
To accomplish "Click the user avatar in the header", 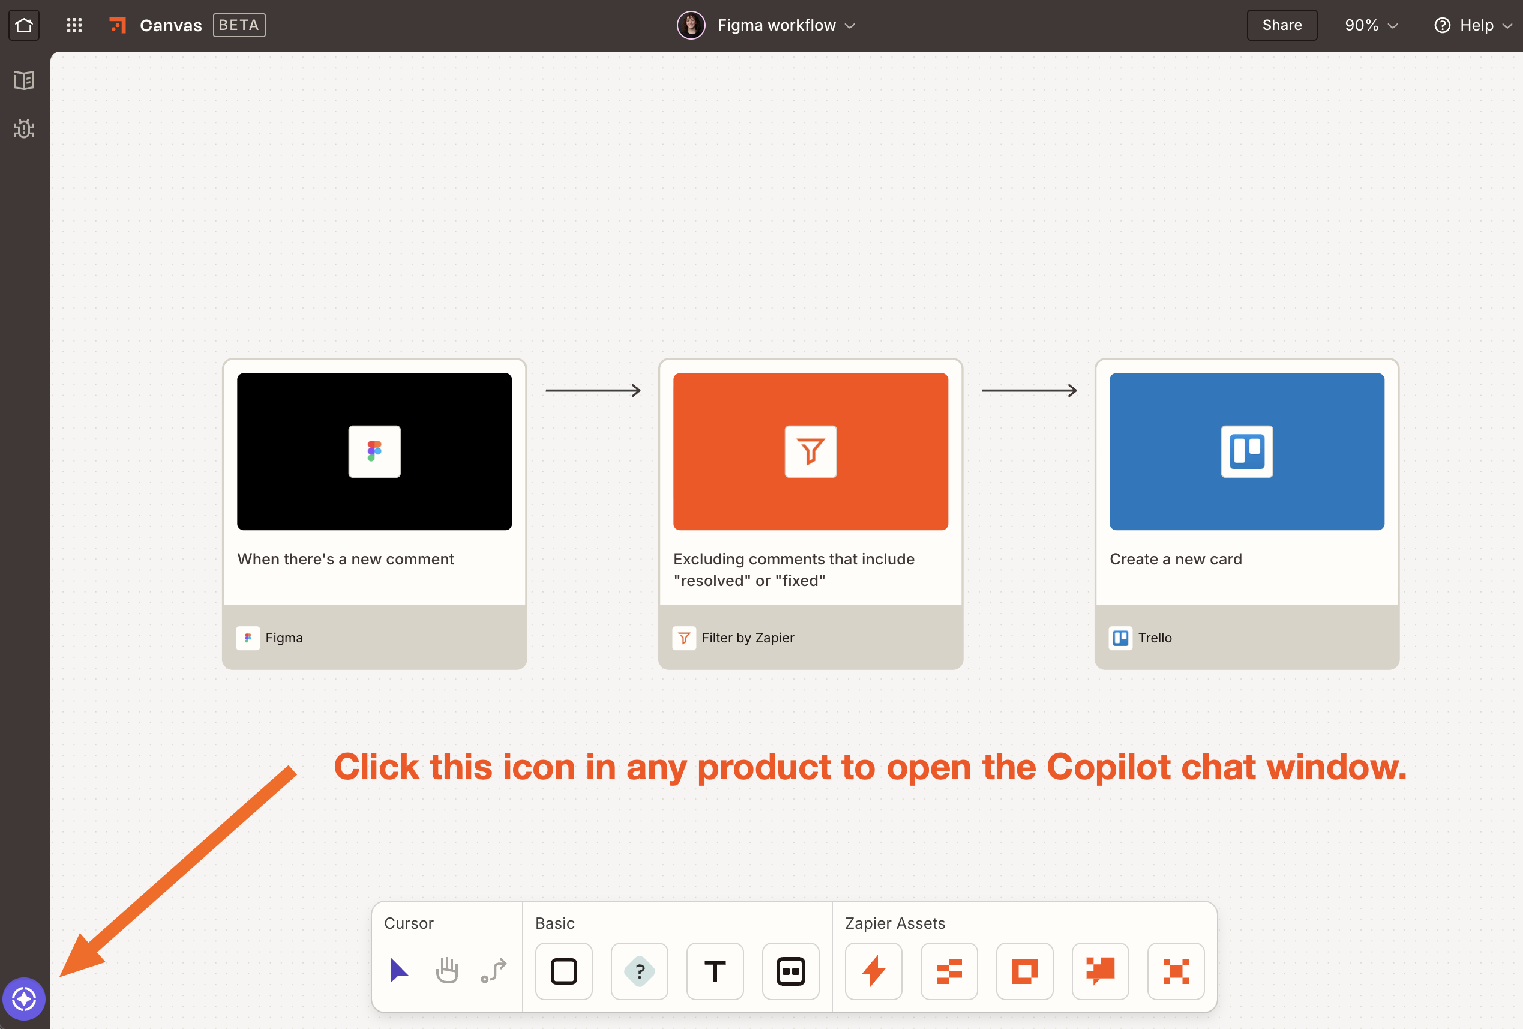I will click(x=691, y=26).
